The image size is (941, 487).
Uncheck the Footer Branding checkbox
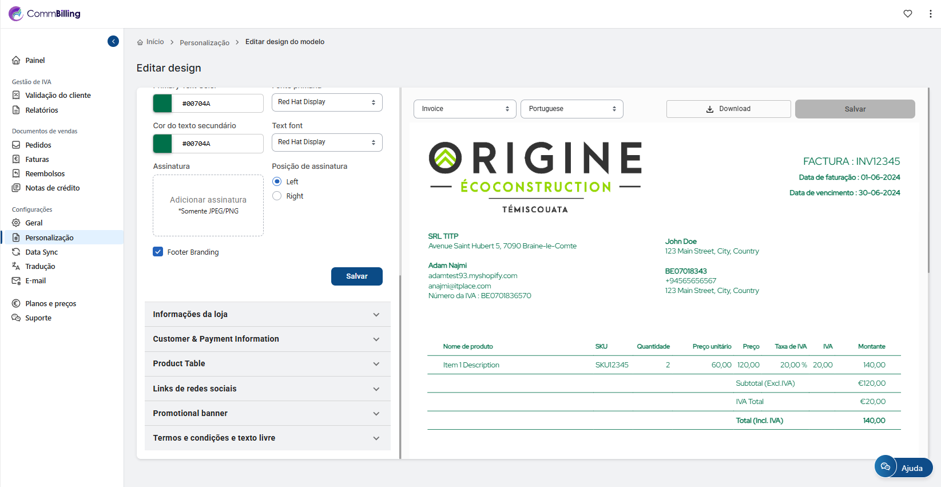click(x=158, y=252)
